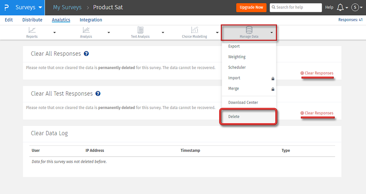Viewport: 366px width, 194px height.
Task: Switch to the Distribute tab
Action: tap(32, 20)
